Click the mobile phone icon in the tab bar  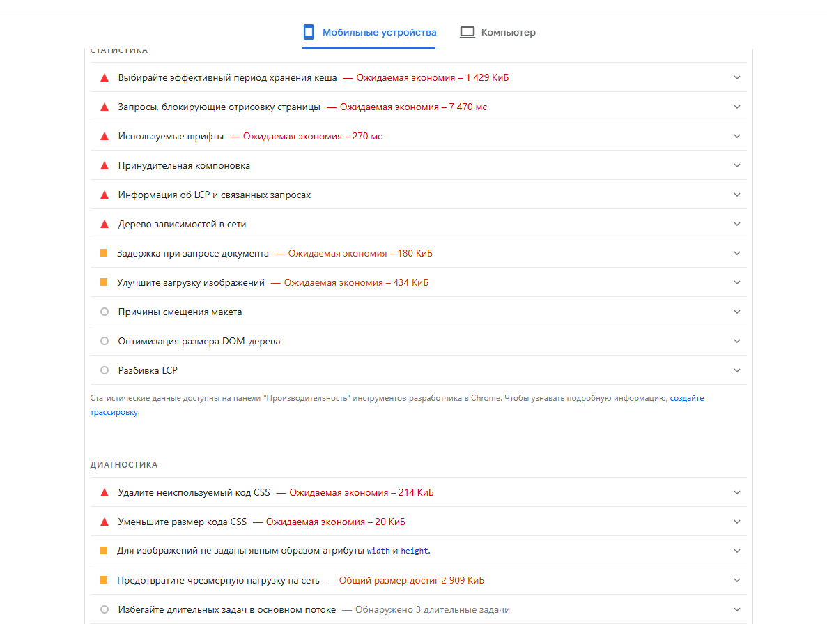pos(309,32)
